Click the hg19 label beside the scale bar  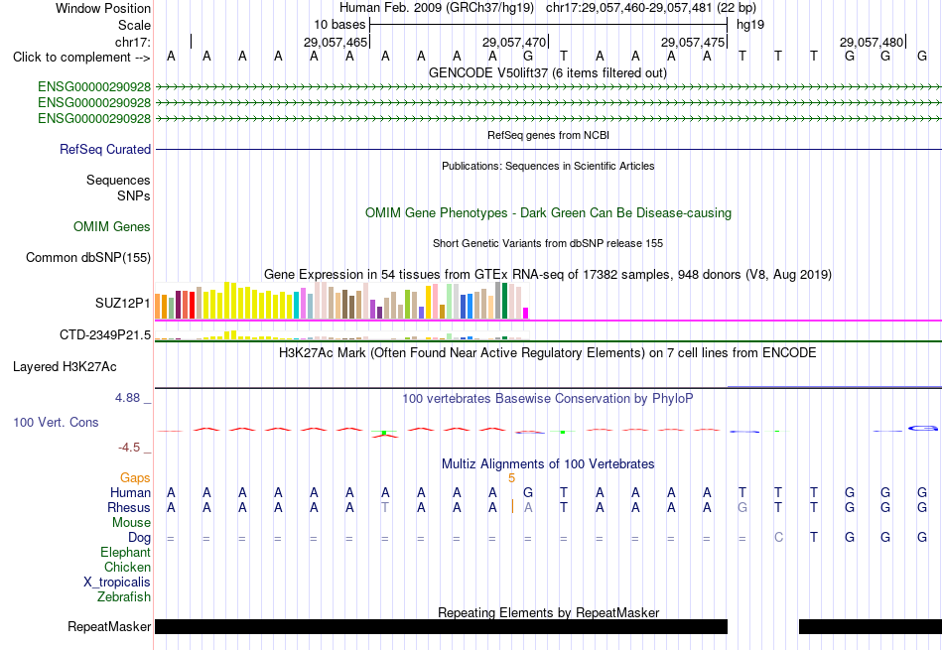pyautogui.click(x=750, y=25)
